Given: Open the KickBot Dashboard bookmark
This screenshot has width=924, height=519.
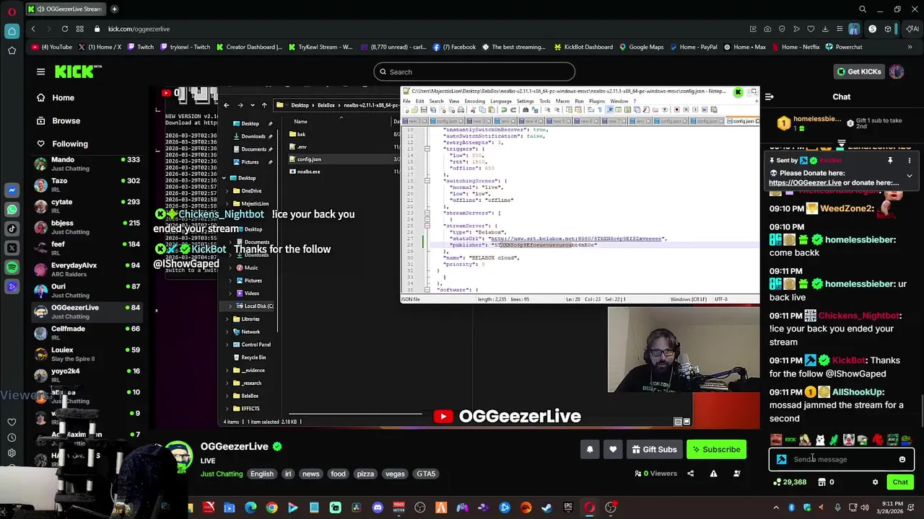Looking at the screenshot, I should coord(583,47).
